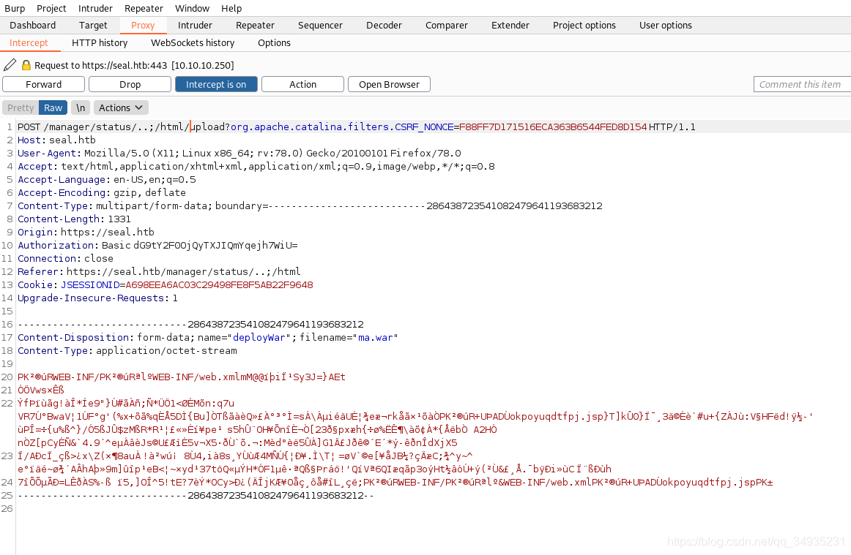The image size is (851, 555).
Task: Click the 'Upgrade-Insecure-Requests: 1' line
Action: pos(97,298)
